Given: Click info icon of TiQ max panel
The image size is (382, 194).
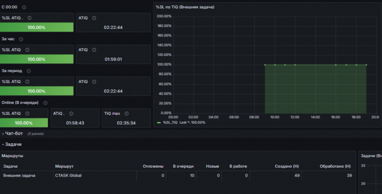Looking at the screenshot, I should pos(126,113).
